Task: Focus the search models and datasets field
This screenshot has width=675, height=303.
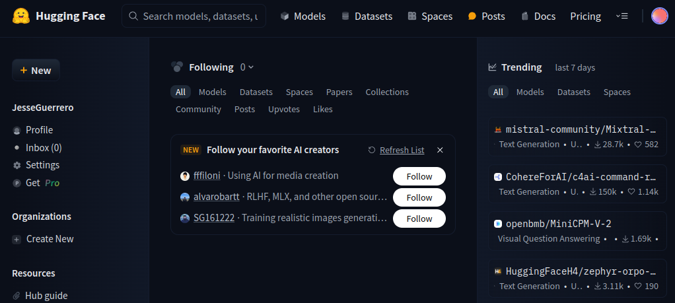Action: (x=194, y=17)
